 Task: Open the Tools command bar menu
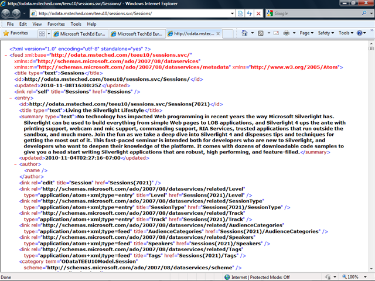[346, 33]
